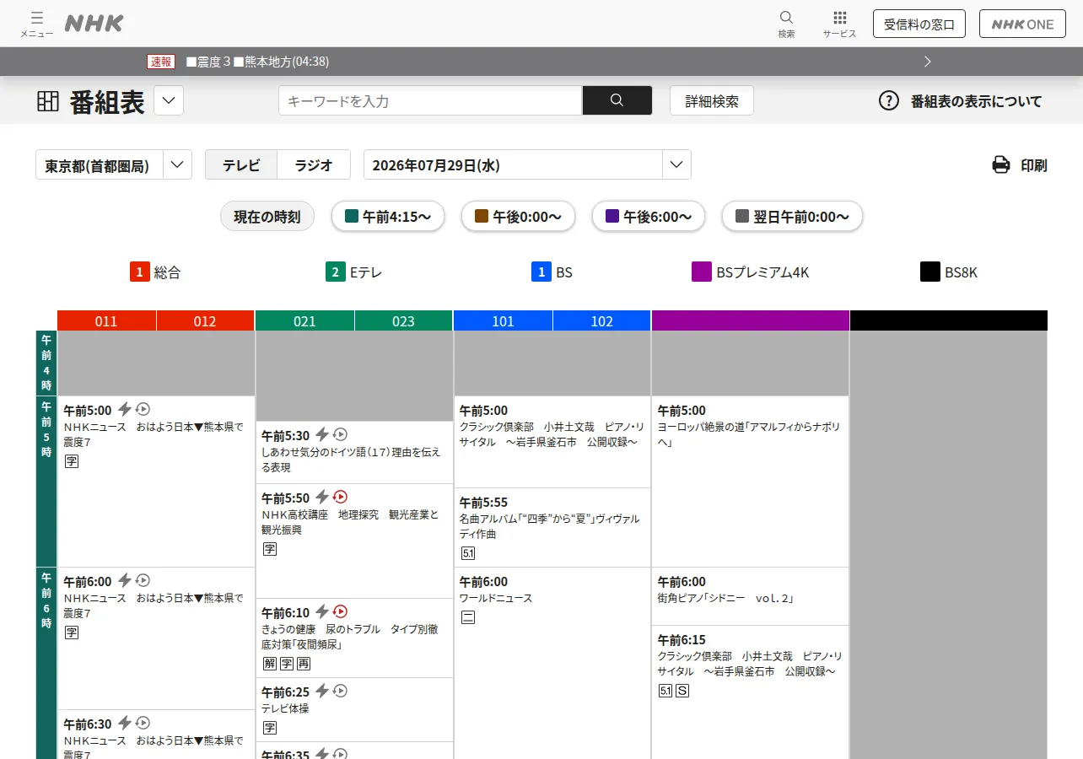Open the 東京都(首都圏局) region dropdown

[x=114, y=164]
